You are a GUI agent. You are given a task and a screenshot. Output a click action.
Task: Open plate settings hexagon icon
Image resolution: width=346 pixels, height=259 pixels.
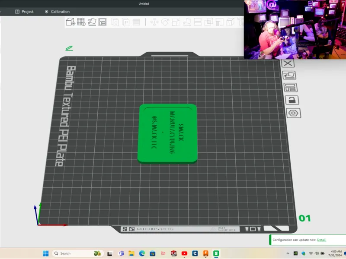click(294, 113)
